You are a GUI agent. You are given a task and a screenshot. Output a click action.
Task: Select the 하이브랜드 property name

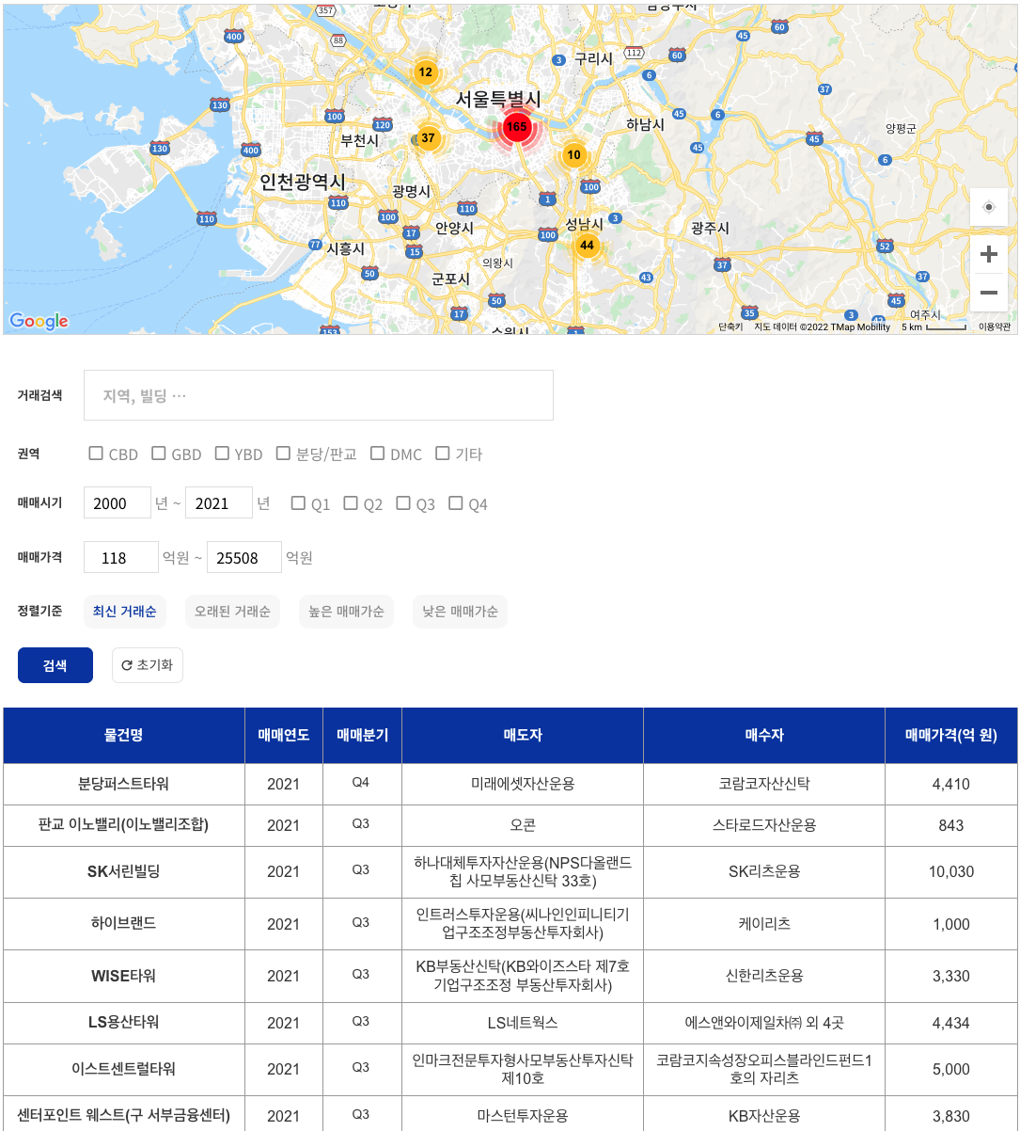coord(124,923)
